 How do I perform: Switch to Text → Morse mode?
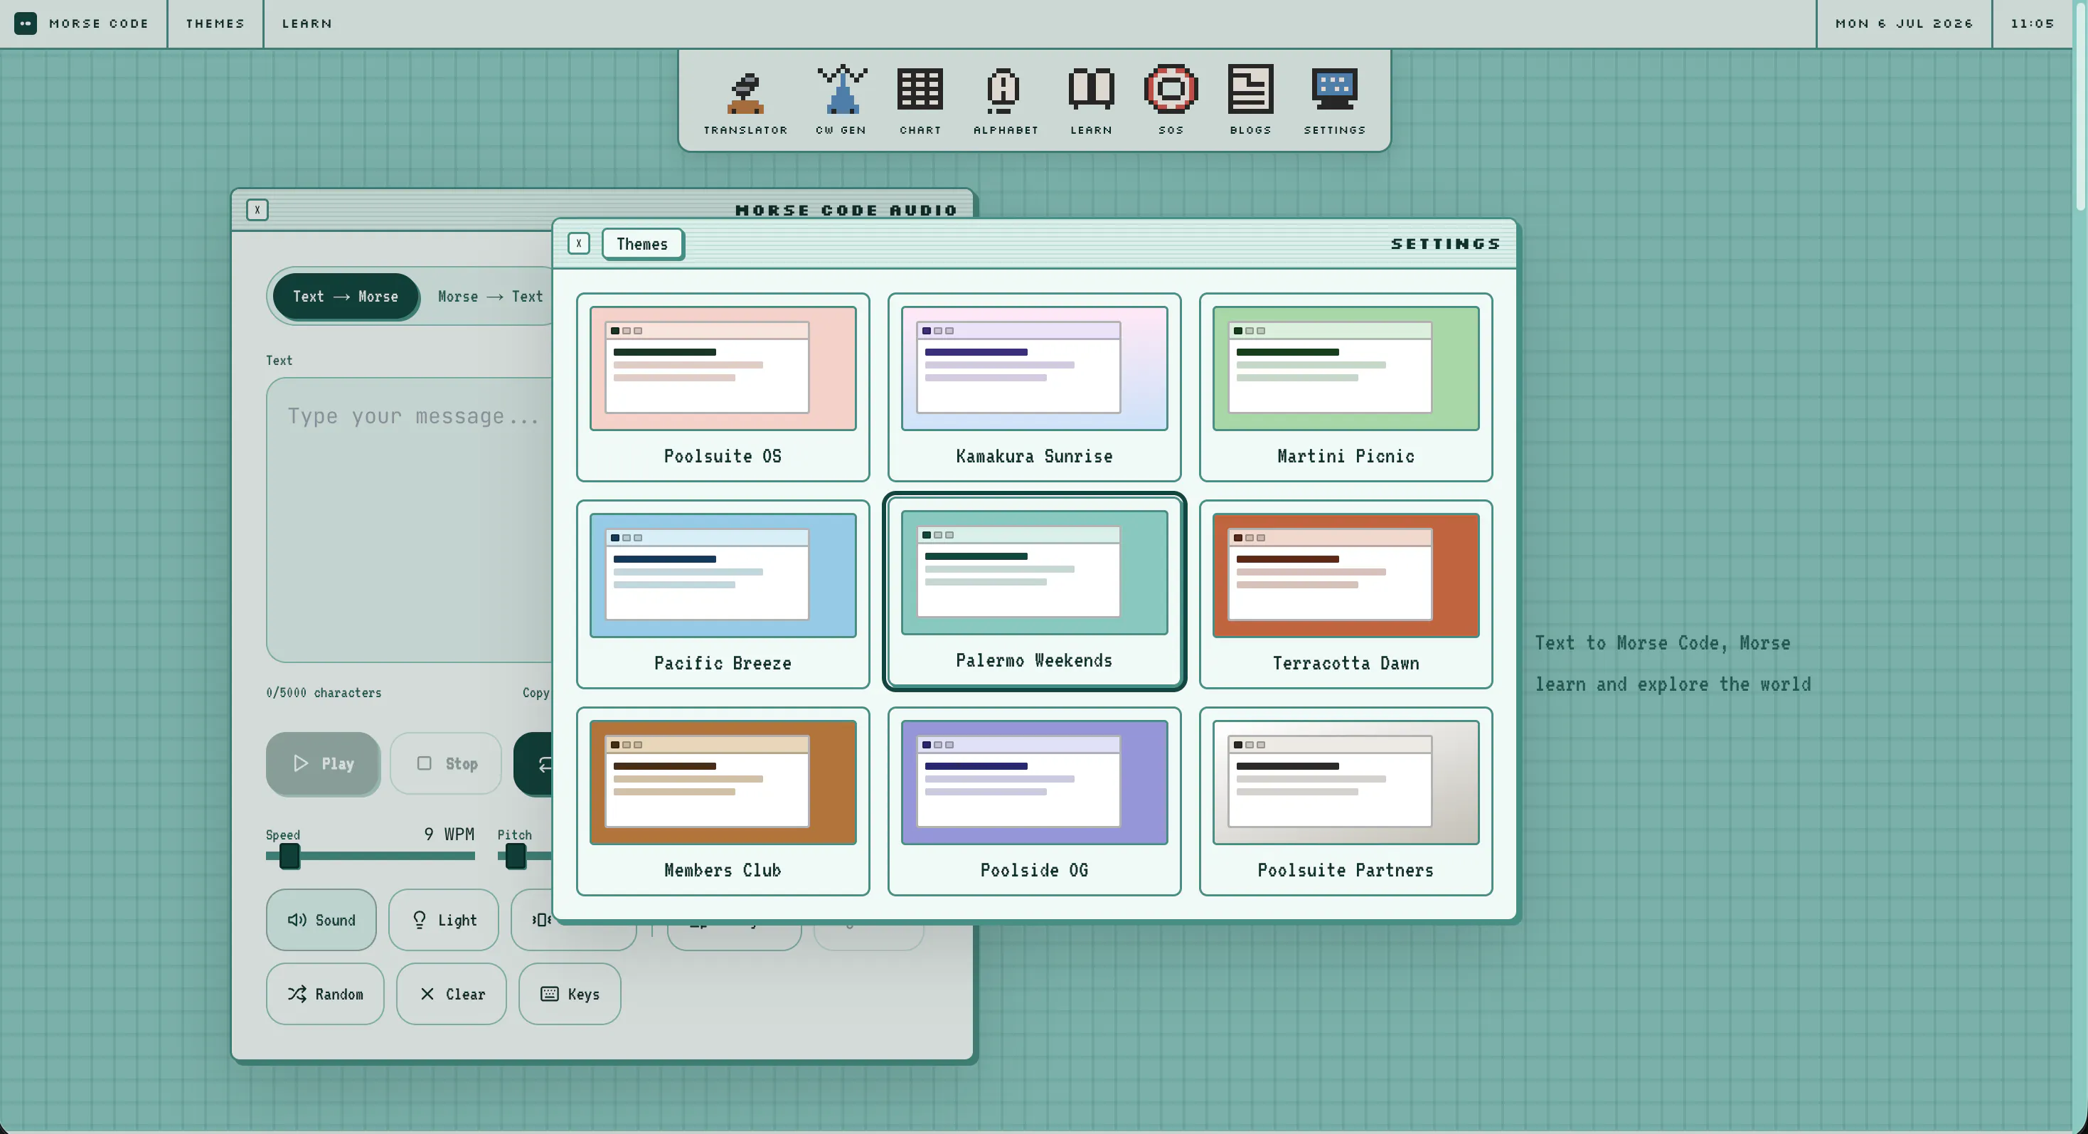[x=346, y=297]
